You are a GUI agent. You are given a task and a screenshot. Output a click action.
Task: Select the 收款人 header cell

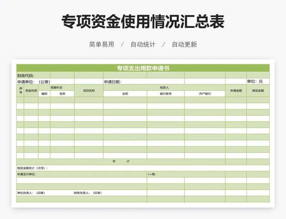(x=164, y=88)
